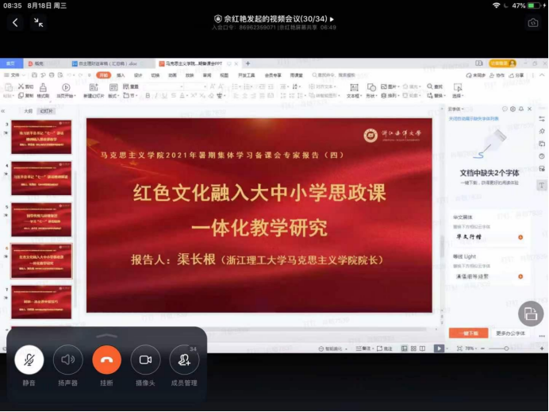
Task: Hang up the call with the red button
Action: 106,360
